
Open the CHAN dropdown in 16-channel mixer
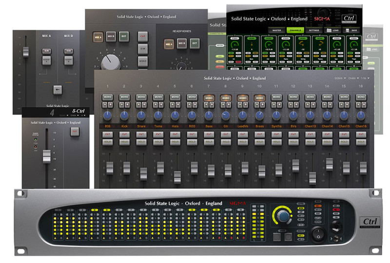coord(353,78)
